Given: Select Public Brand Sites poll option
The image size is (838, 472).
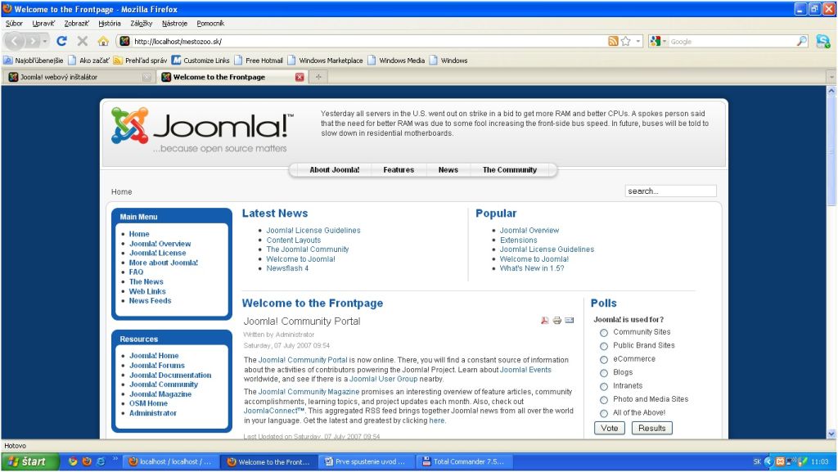Looking at the screenshot, I should (604, 346).
